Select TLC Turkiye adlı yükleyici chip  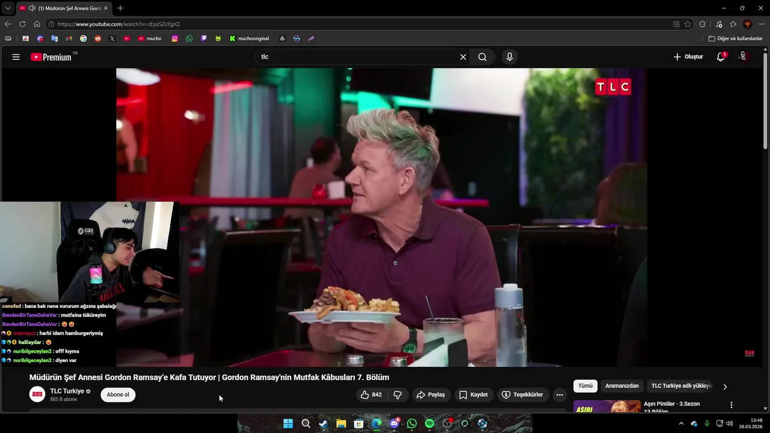pos(682,386)
